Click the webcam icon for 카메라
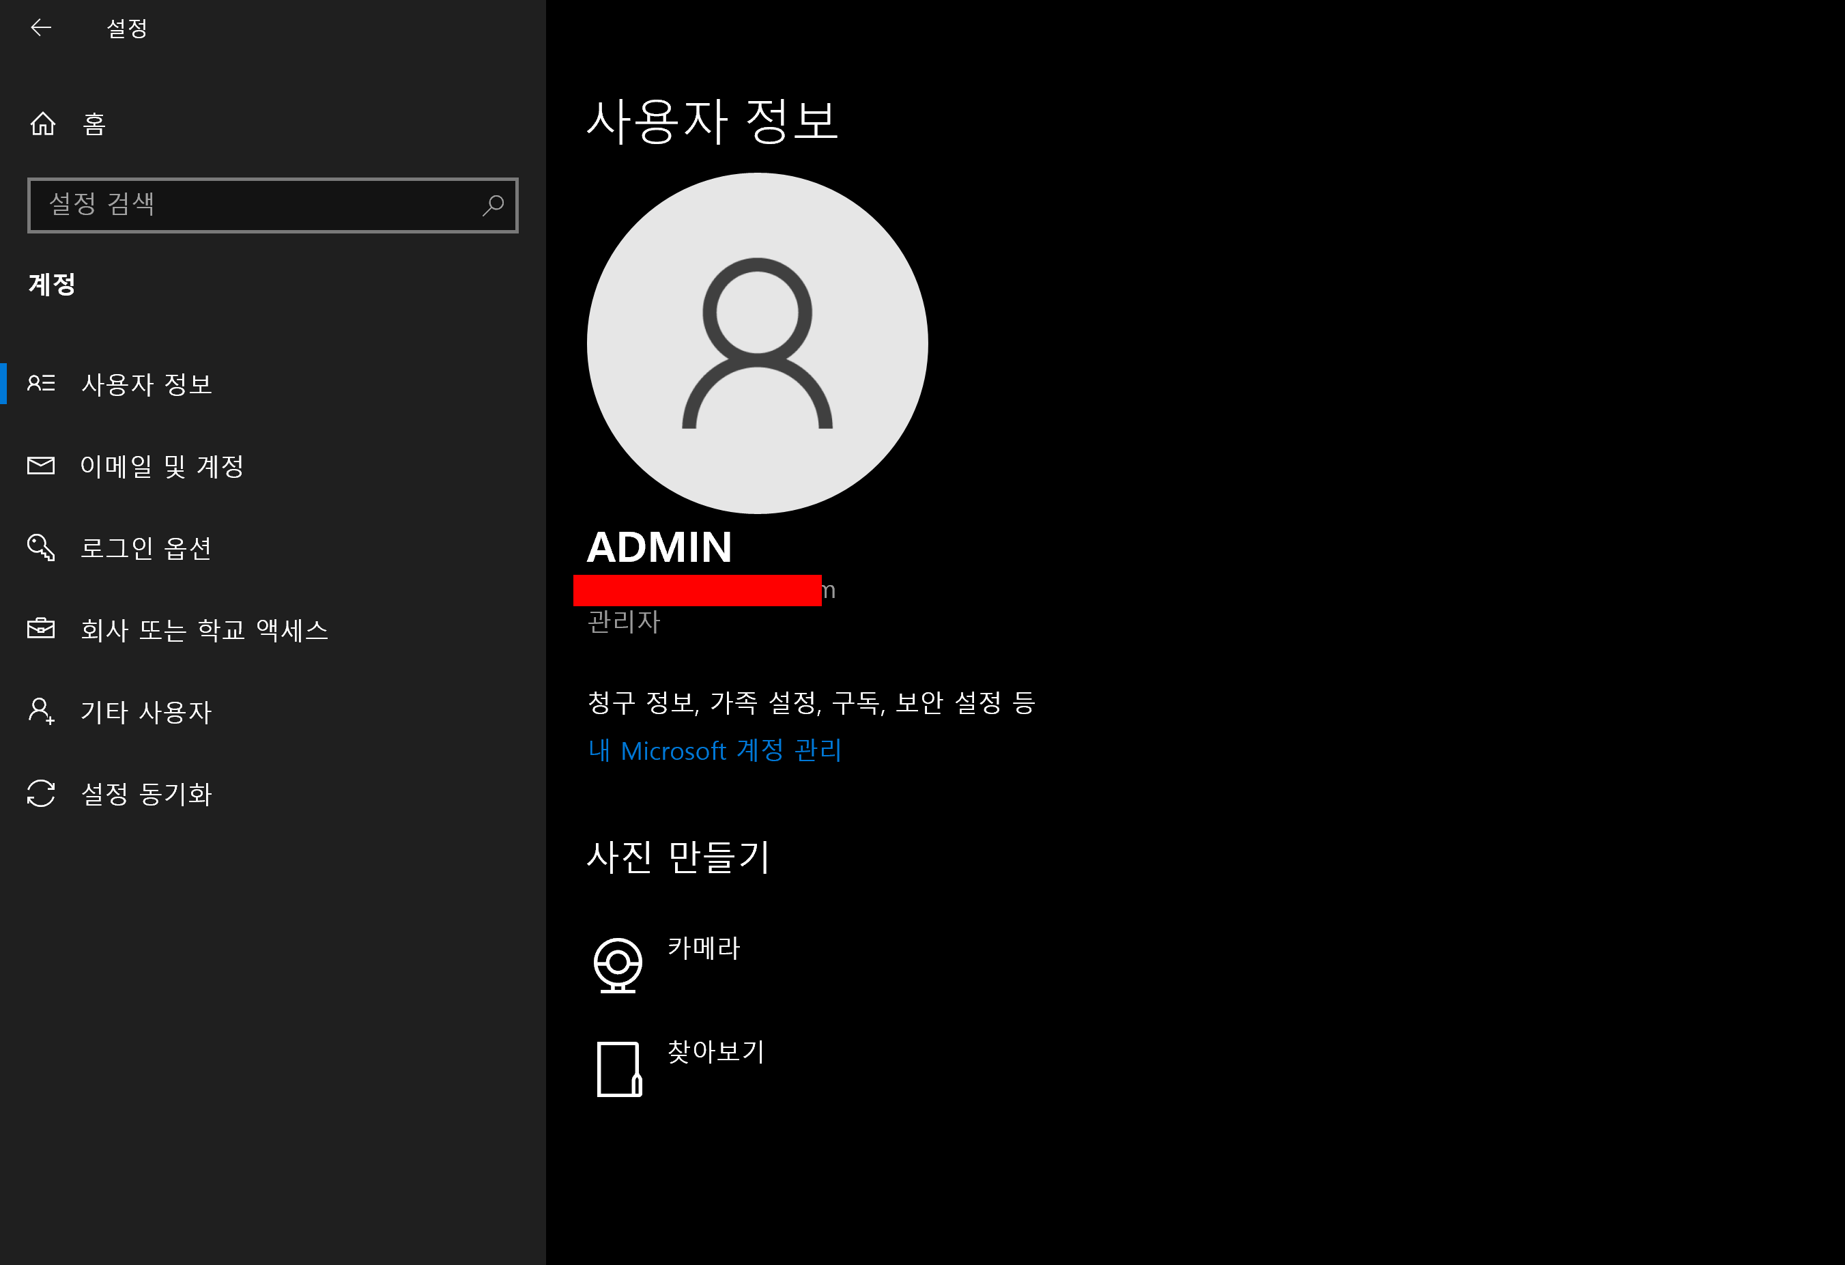The height and width of the screenshot is (1265, 1845). click(x=618, y=965)
